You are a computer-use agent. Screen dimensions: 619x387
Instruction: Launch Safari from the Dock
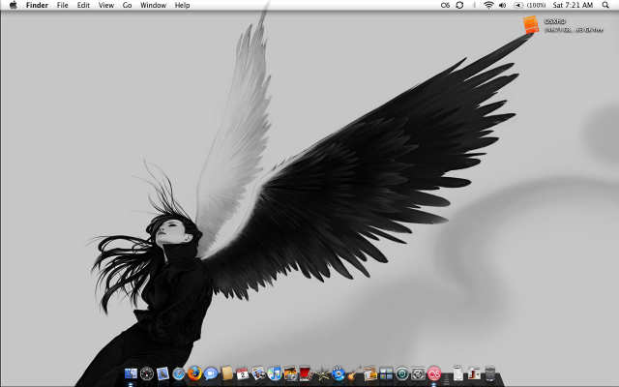[x=178, y=373]
